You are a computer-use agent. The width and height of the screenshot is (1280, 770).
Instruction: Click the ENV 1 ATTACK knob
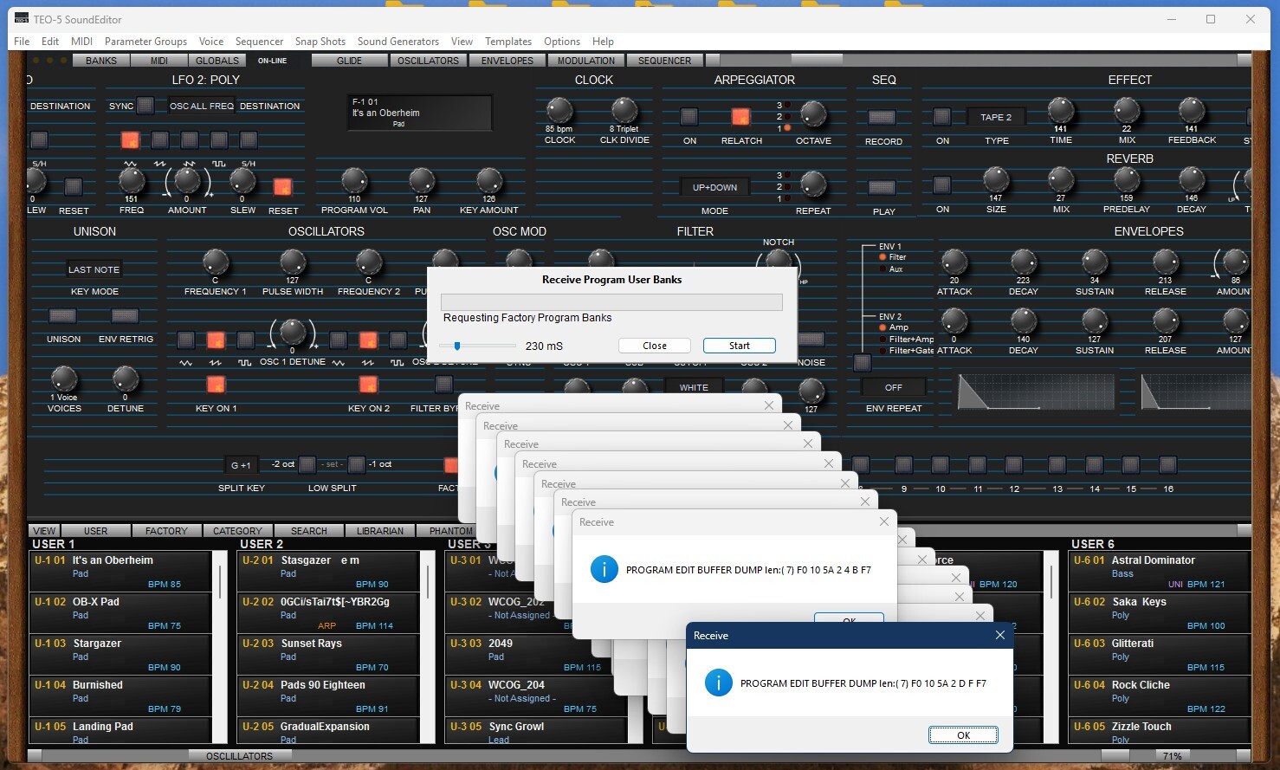click(954, 262)
